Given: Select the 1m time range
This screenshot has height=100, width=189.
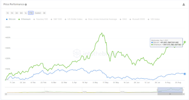Looking at the screenshot, I should pyautogui.click(x=12, y=13).
